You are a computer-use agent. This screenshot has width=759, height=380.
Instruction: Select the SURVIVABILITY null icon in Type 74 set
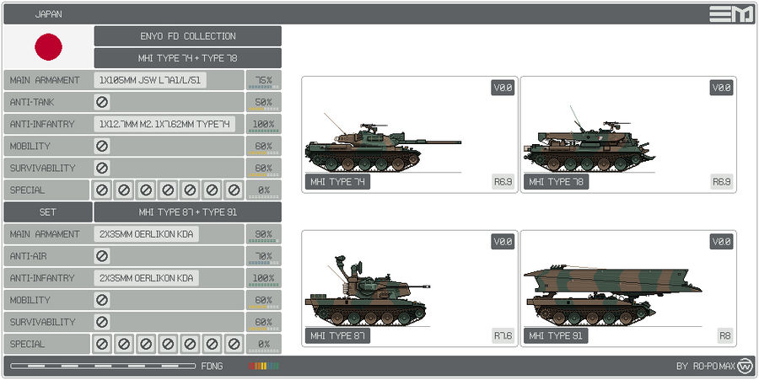tap(102, 168)
